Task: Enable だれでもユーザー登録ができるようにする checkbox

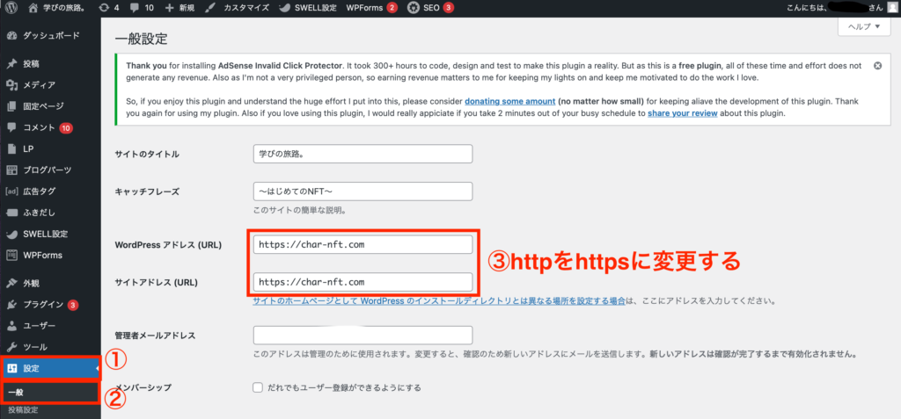Action: click(x=258, y=387)
